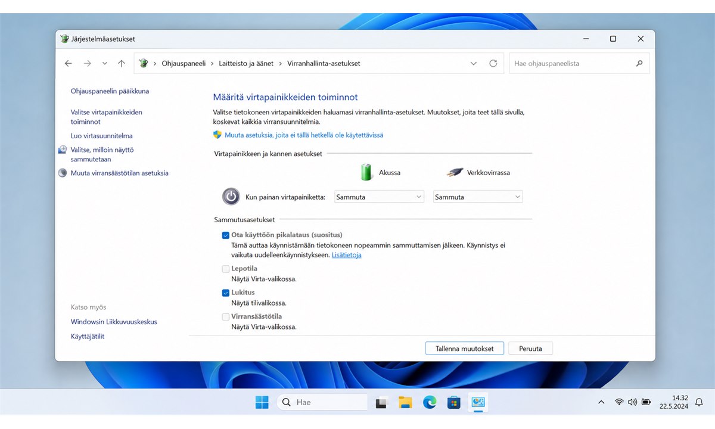Click Sammutusasetukset section label
Screen dimensions: 715x429
tap(244, 220)
